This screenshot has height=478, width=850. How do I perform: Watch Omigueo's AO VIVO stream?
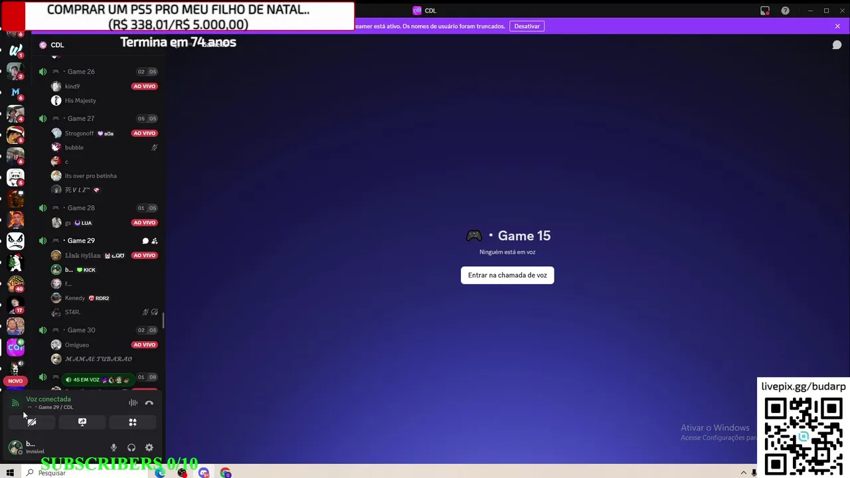(144, 345)
